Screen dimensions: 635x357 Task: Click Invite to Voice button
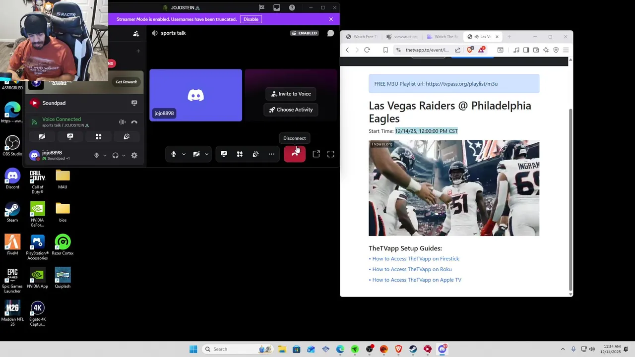pos(291,94)
